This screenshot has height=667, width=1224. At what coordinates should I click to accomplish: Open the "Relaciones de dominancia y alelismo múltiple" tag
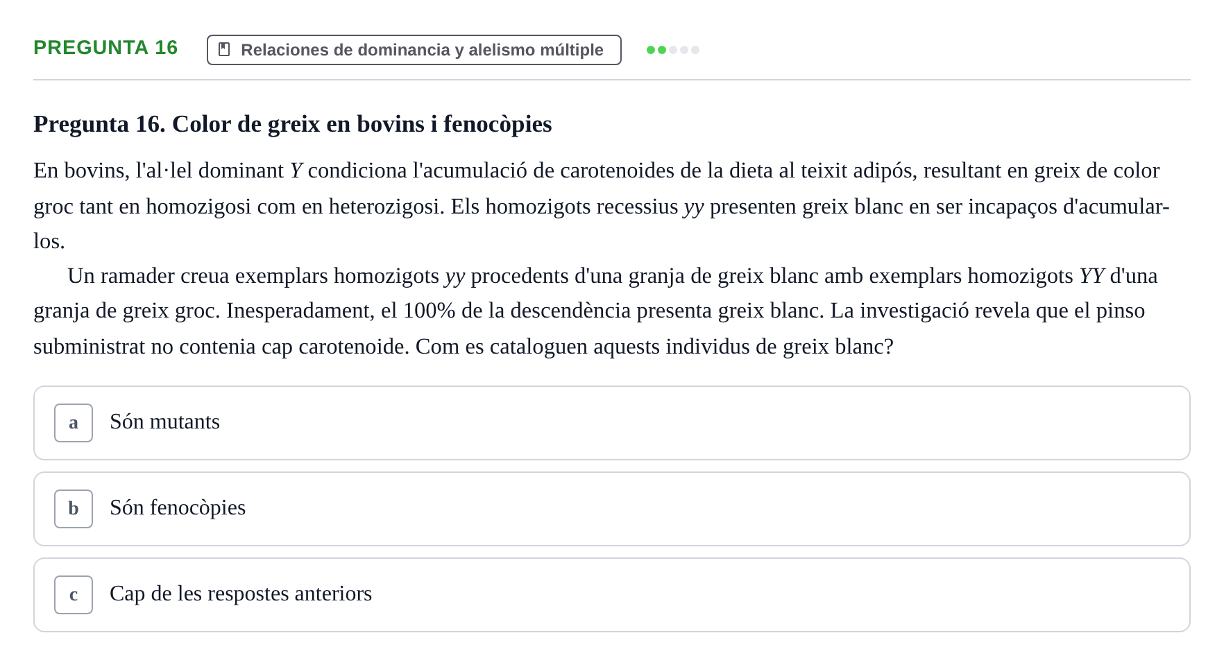click(414, 50)
